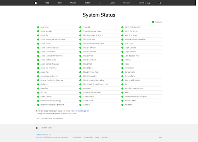Click the green dot beside iTunes Store
Screen dimensions: 198x142
click(80, 101)
